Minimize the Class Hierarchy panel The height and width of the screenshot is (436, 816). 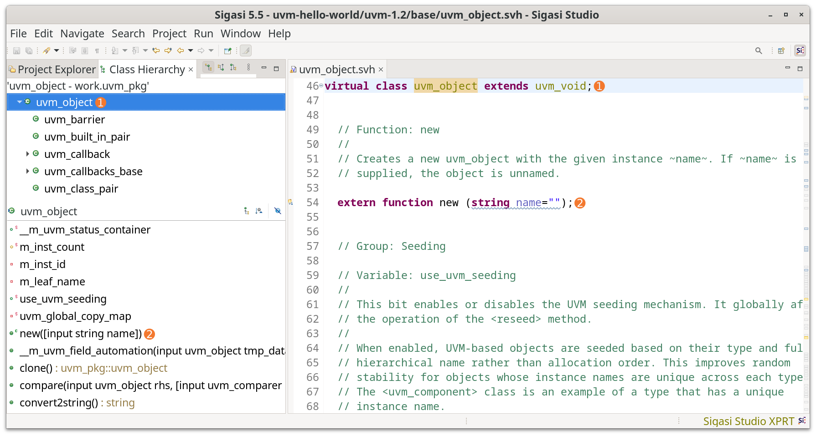pos(264,67)
